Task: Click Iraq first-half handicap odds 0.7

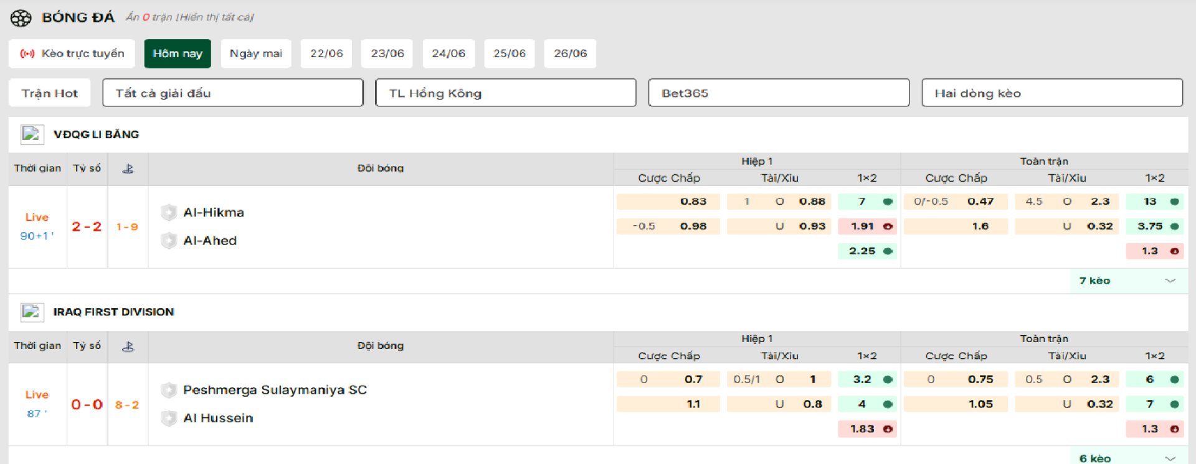Action: 668,379
